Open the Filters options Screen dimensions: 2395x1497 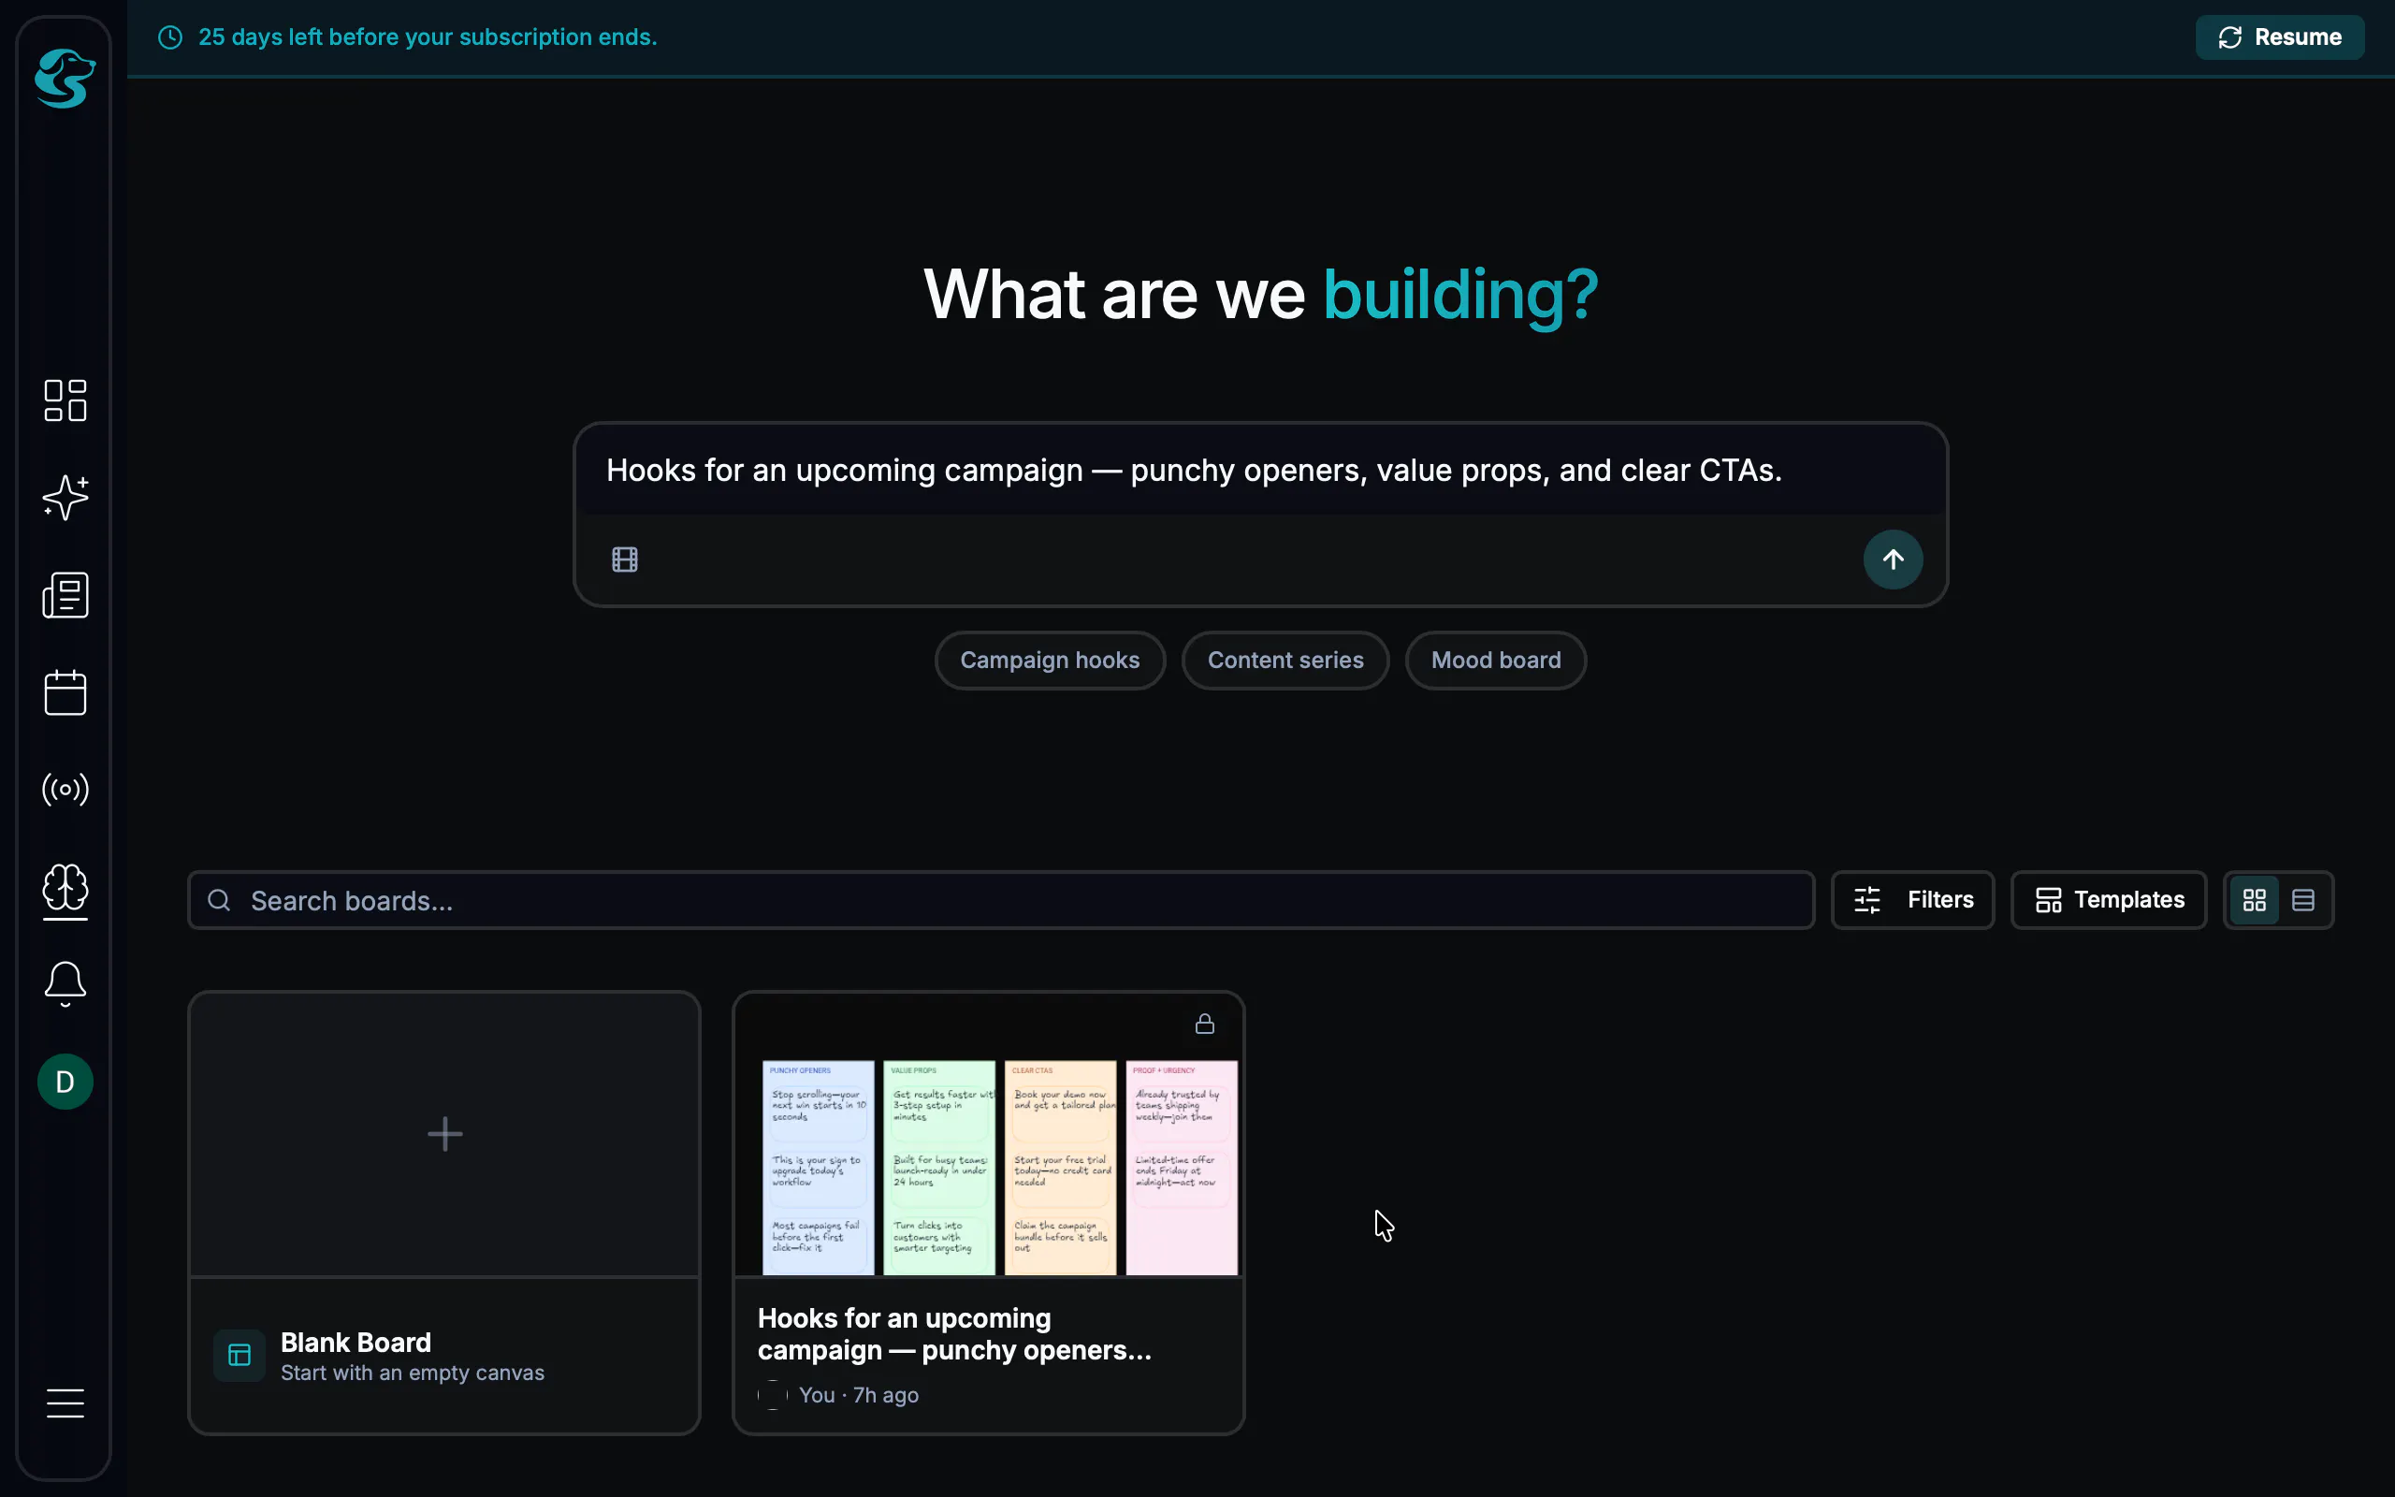1912,900
